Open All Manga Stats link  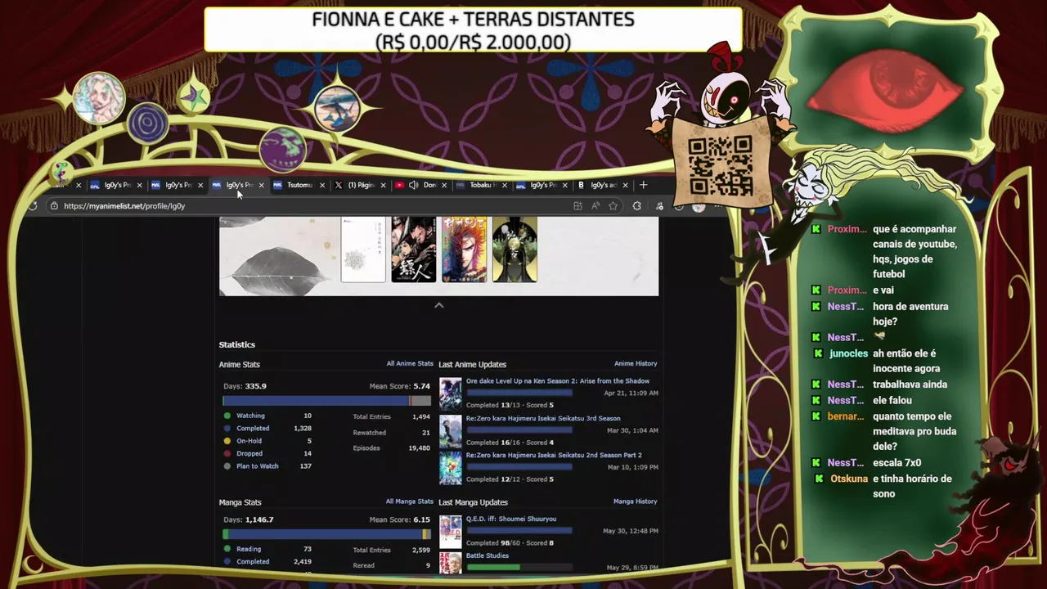tap(410, 501)
